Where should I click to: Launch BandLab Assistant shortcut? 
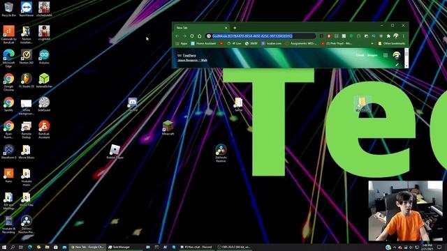44,130
